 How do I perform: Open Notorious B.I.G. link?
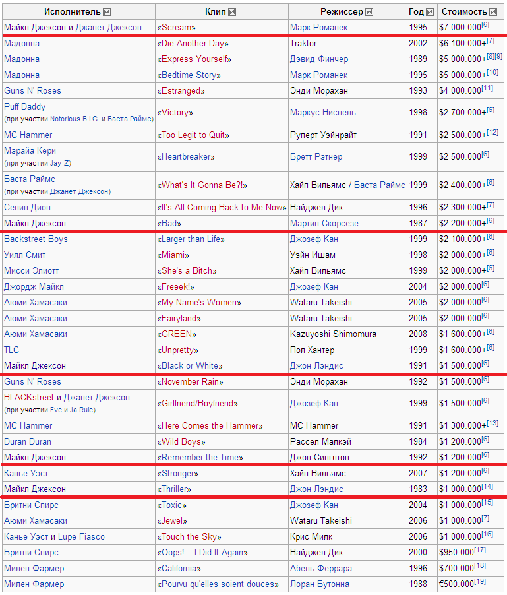pyautogui.click(x=75, y=119)
